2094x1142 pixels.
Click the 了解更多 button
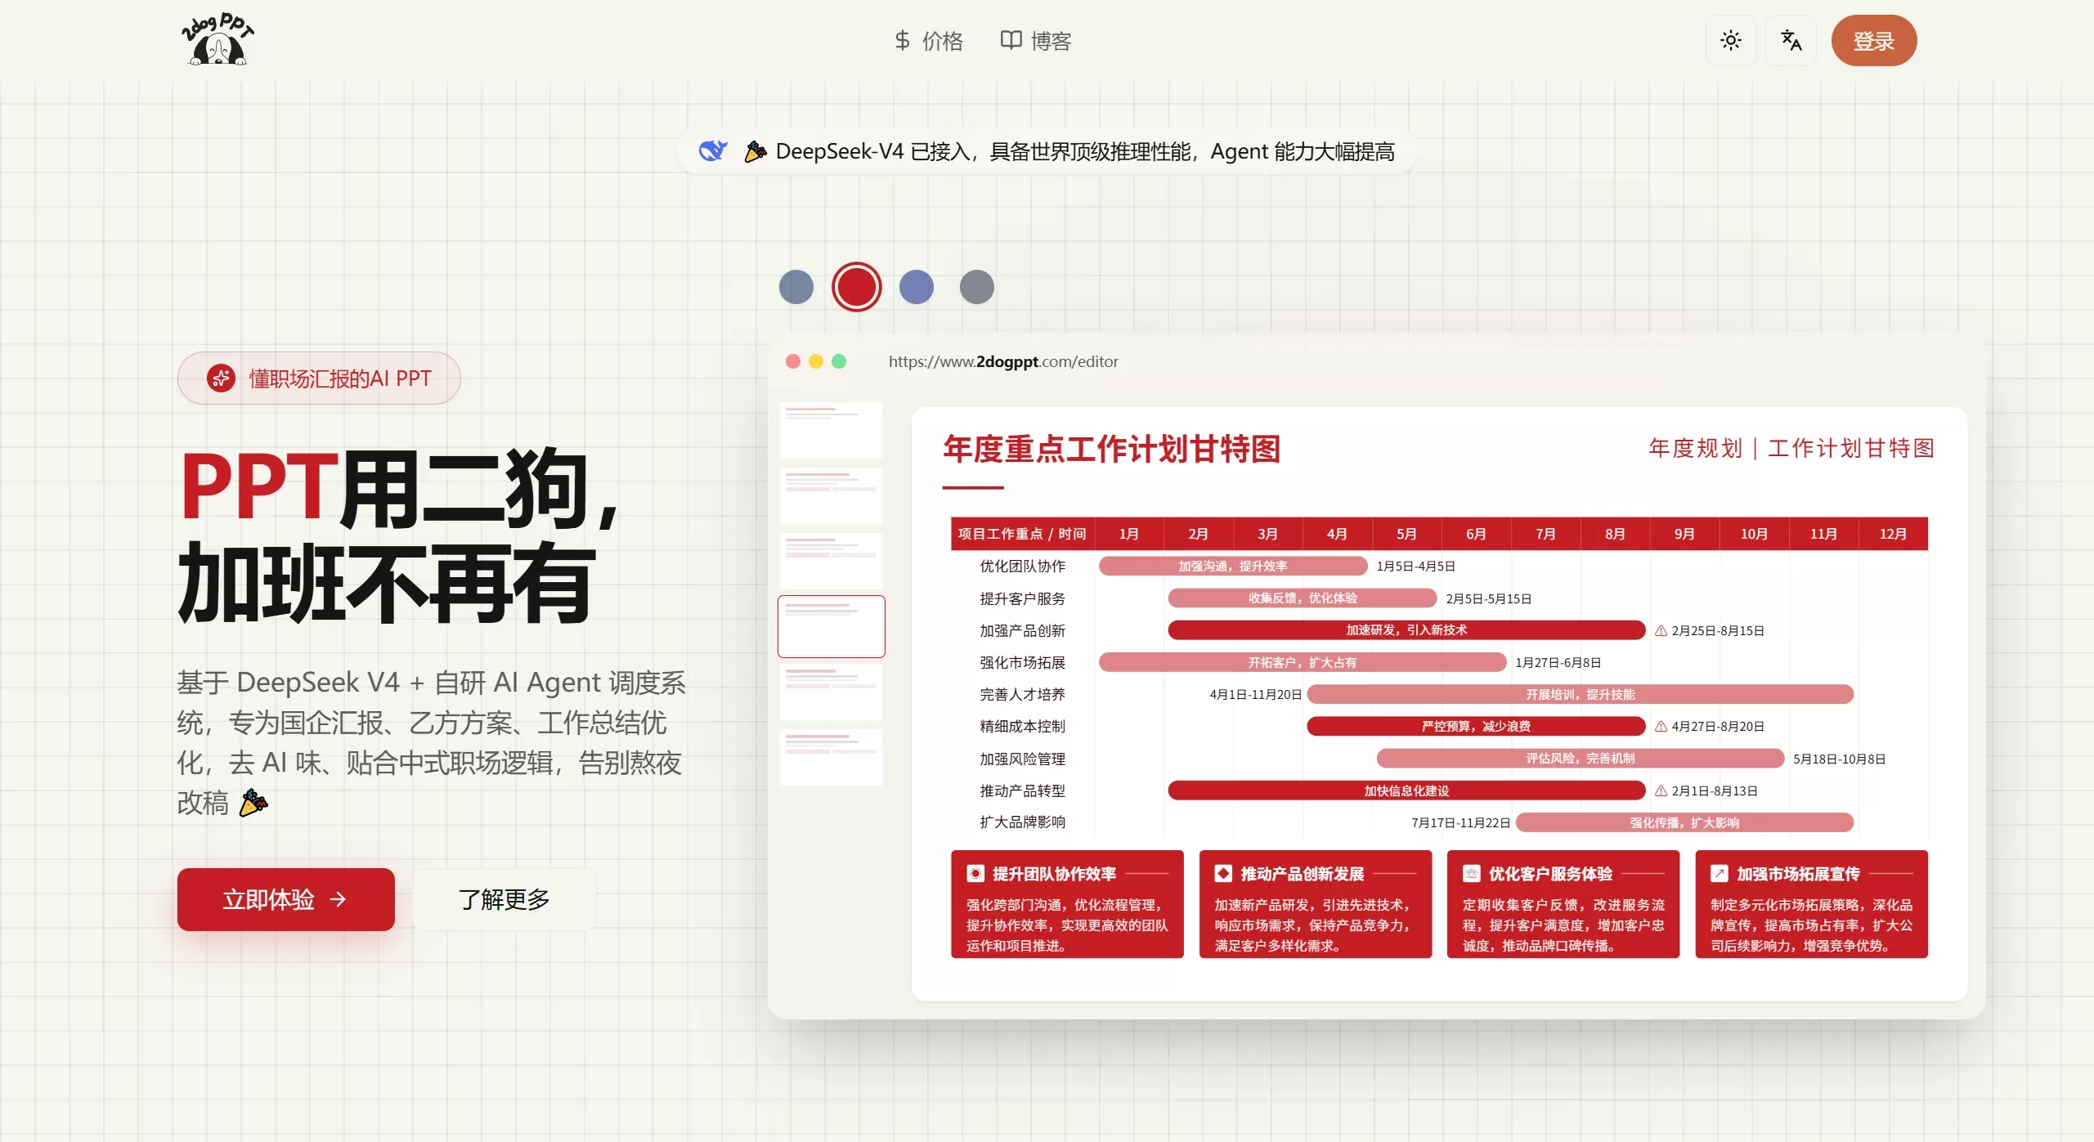504,899
